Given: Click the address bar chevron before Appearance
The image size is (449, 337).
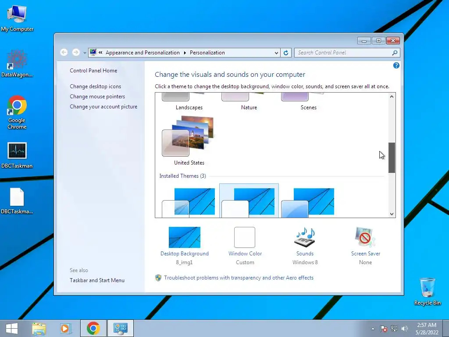Looking at the screenshot, I should click(x=100, y=53).
